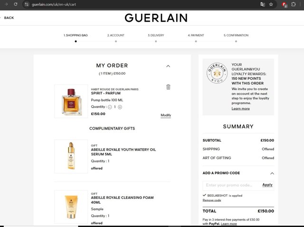Viewport: 304px width, 227px height.
Task: Collapse the Add a Promo Code section
Action: point(272,173)
